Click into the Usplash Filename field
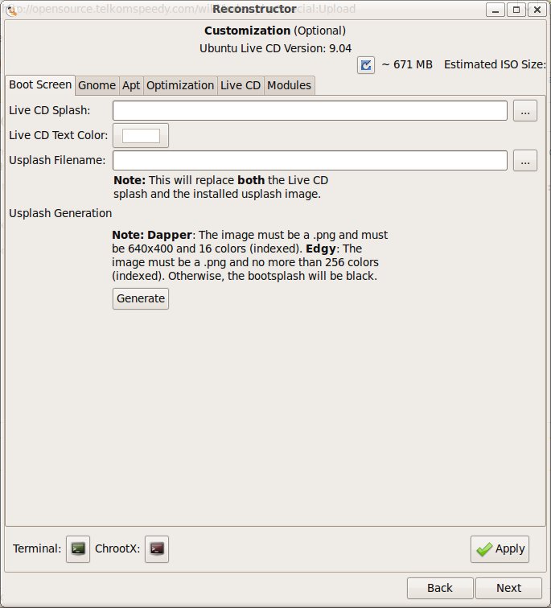 click(310, 161)
